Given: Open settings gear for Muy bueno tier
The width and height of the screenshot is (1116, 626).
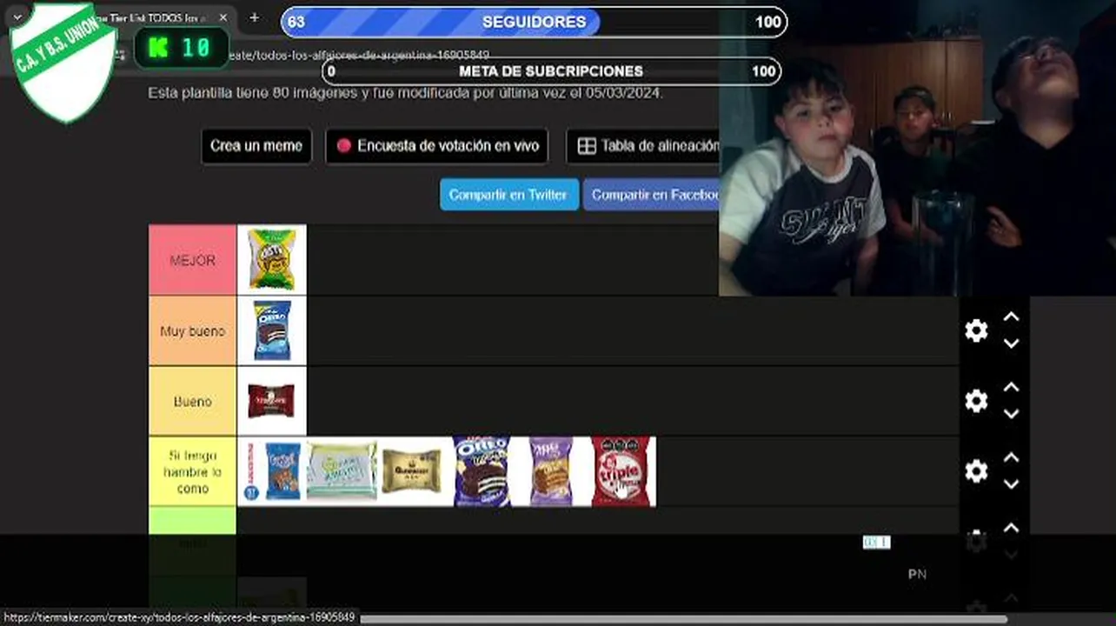Looking at the screenshot, I should pos(976,330).
